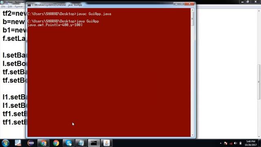The width and height of the screenshot is (261, 147).
Task: Show hidden system tray icons arrow
Action: coord(221,143)
